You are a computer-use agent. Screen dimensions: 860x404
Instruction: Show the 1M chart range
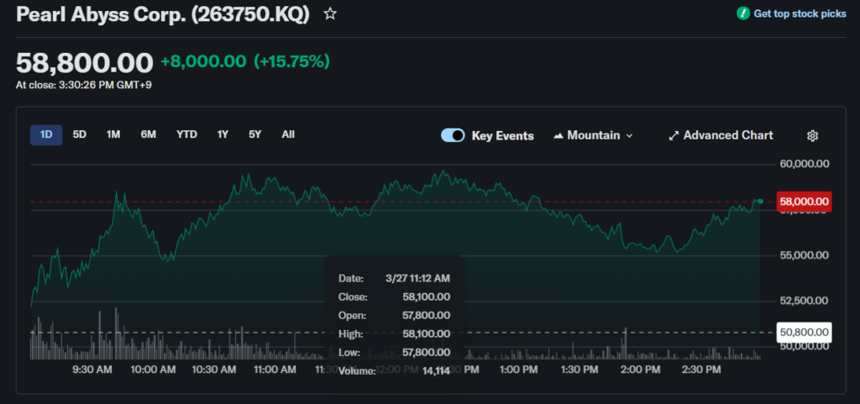[x=113, y=134]
